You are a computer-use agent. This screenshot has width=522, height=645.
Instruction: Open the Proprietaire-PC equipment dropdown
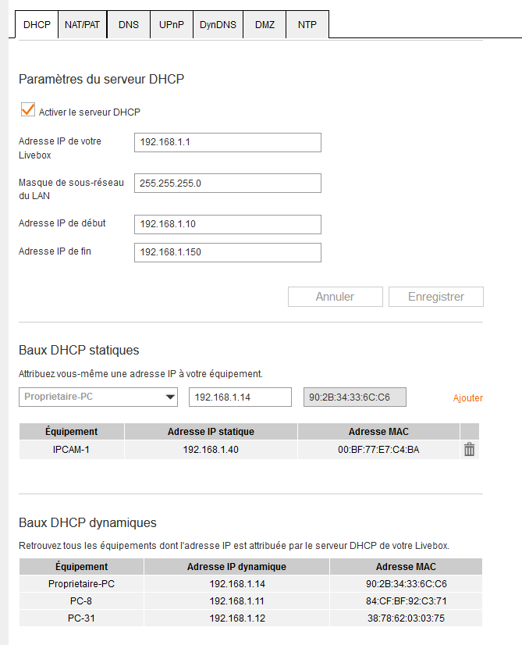(98, 397)
